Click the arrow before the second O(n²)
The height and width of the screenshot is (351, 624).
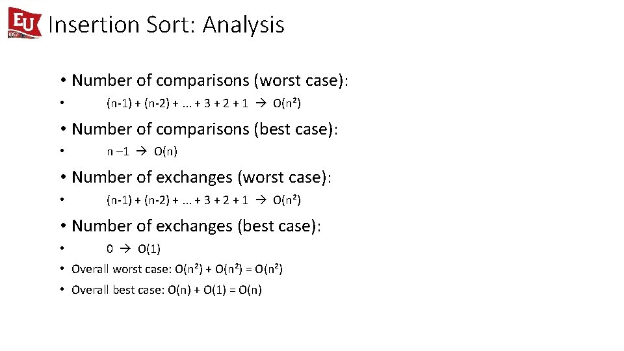[261, 200]
